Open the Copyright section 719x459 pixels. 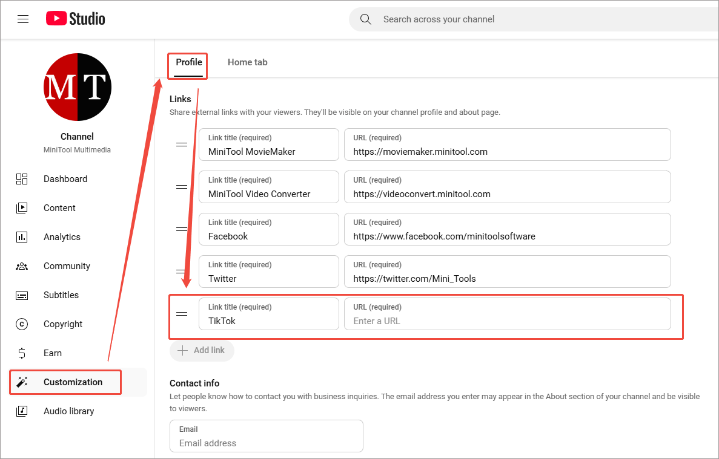point(78,324)
